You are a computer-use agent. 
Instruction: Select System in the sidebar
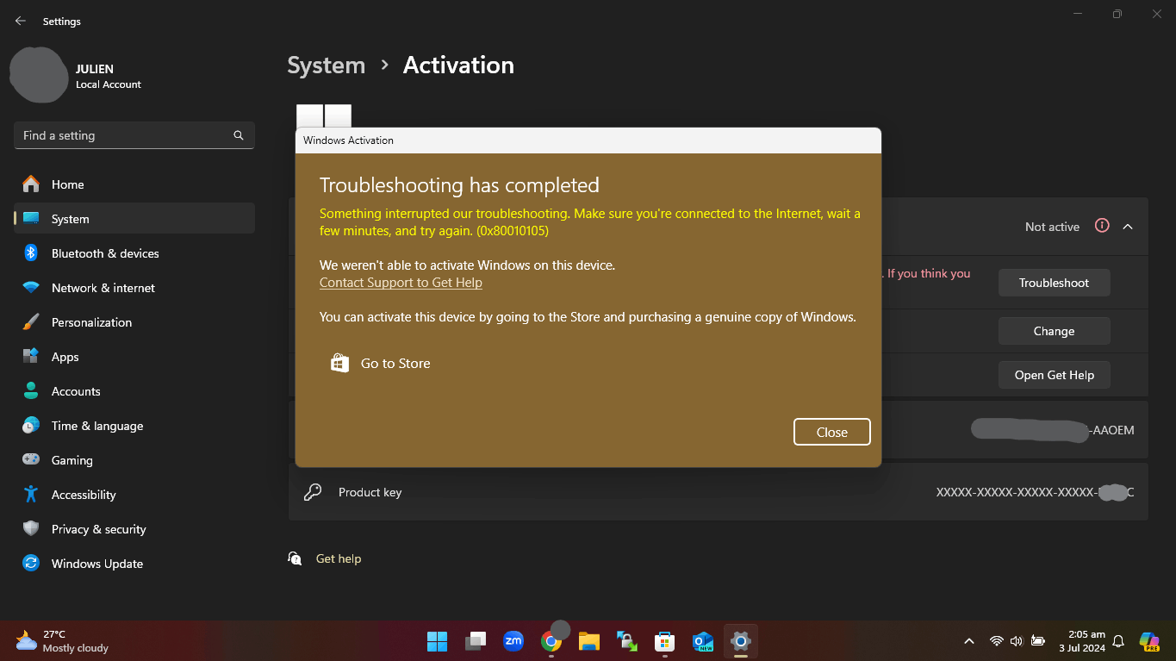click(134, 219)
